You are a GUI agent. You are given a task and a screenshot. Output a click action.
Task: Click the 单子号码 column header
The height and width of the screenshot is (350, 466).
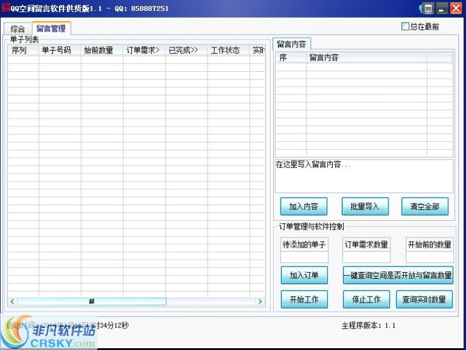coord(60,50)
